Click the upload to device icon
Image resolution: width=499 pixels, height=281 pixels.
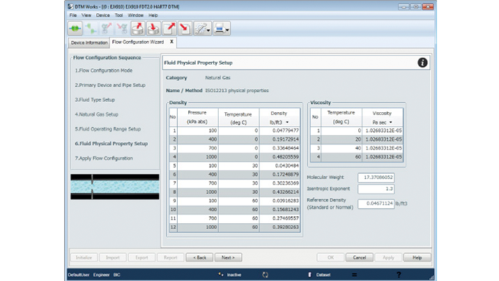tap(139, 29)
